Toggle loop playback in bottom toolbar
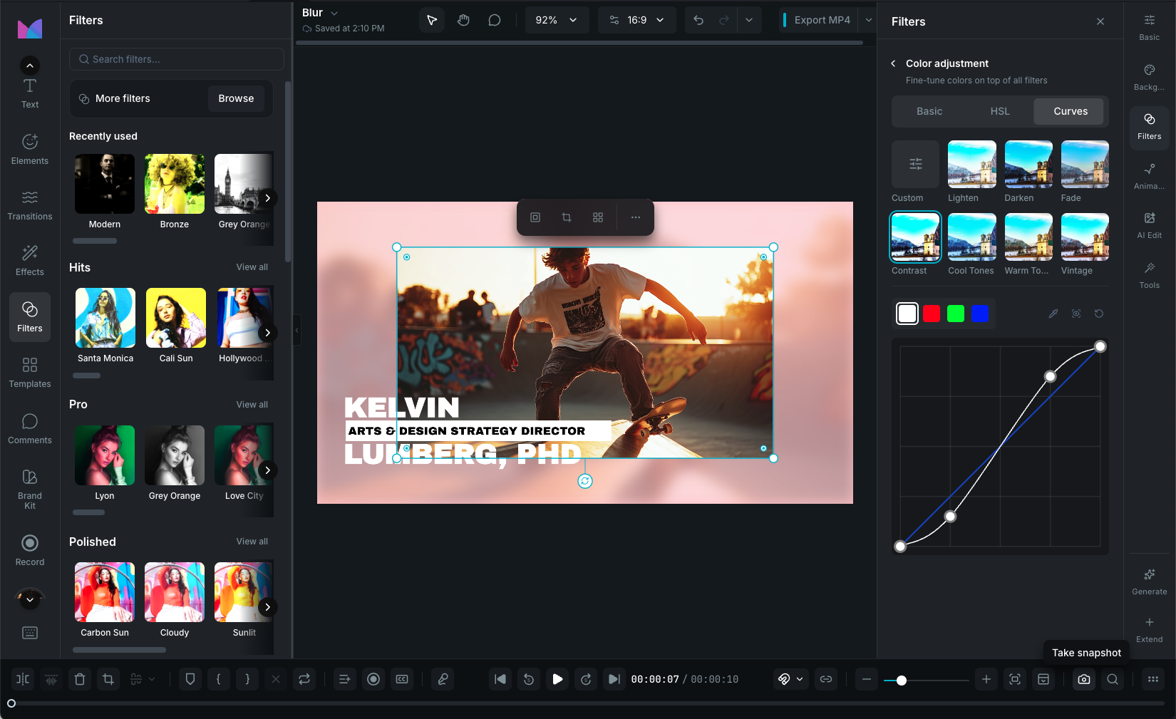This screenshot has width=1176, height=719. pos(304,679)
